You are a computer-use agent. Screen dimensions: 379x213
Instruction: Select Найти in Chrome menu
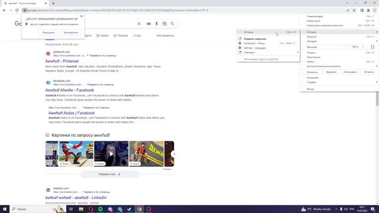[339, 62]
